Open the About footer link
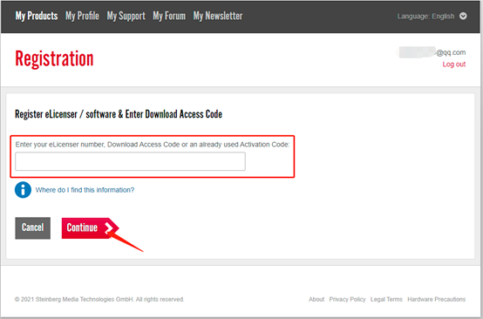This screenshot has width=483, height=319. [x=316, y=299]
